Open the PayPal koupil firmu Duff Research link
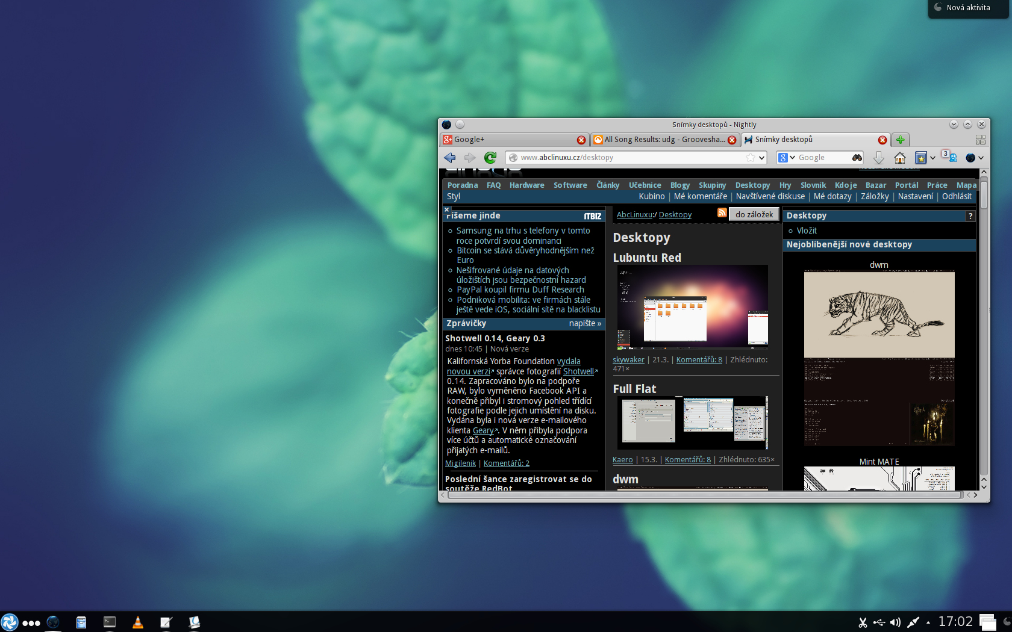Viewport: 1012px width, 632px height. point(520,290)
